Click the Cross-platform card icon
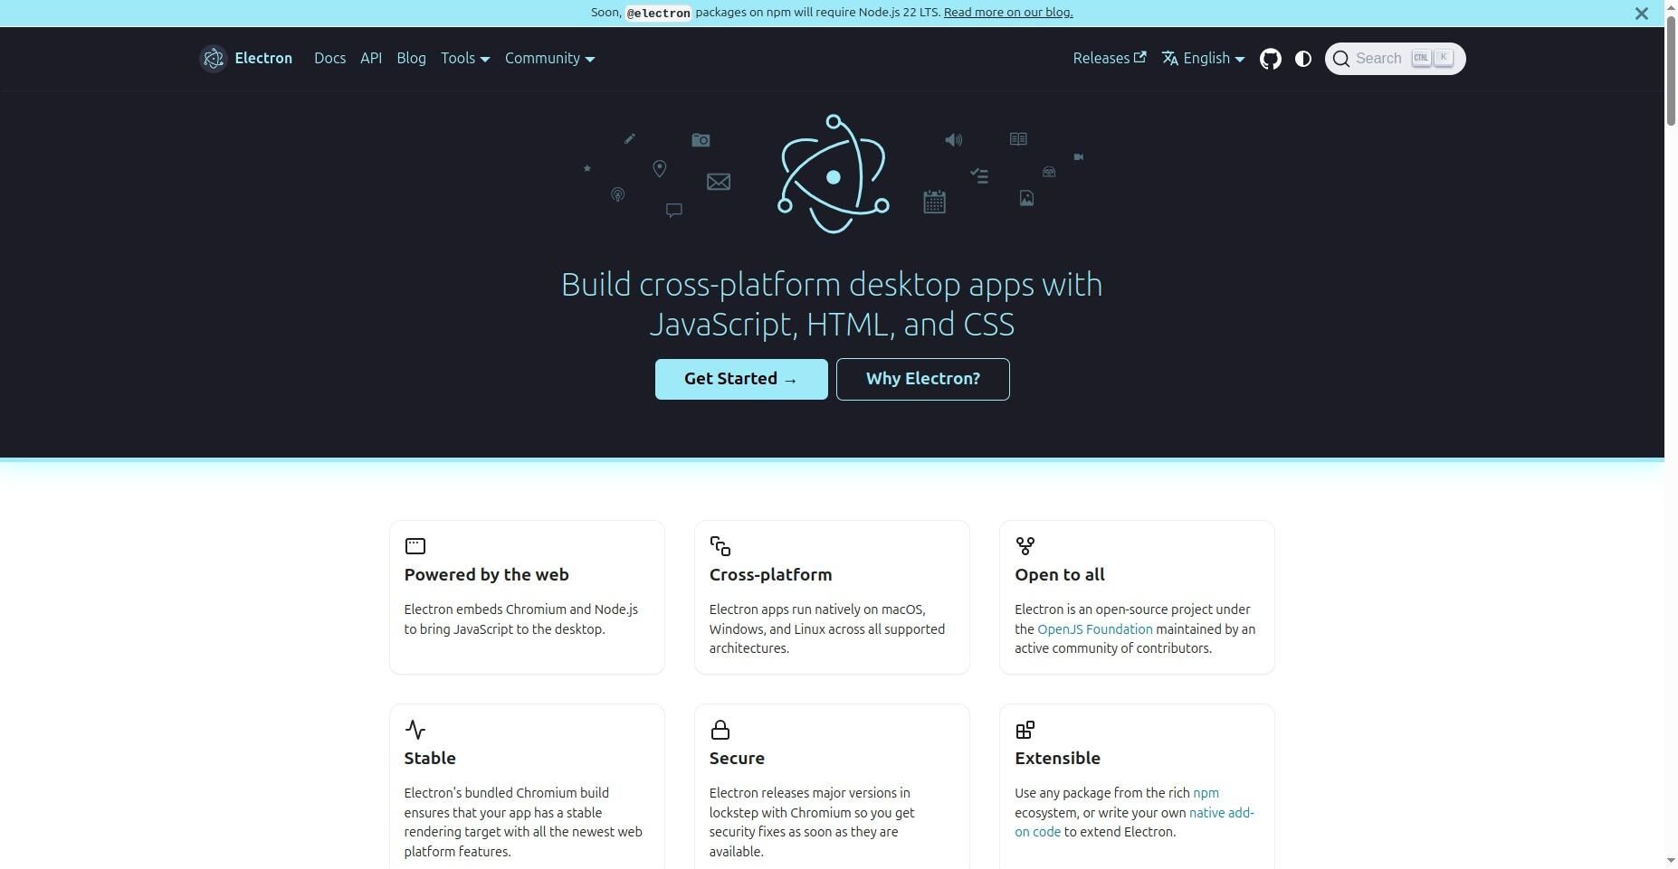The image size is (1678, 869). [x=720, y=546]
